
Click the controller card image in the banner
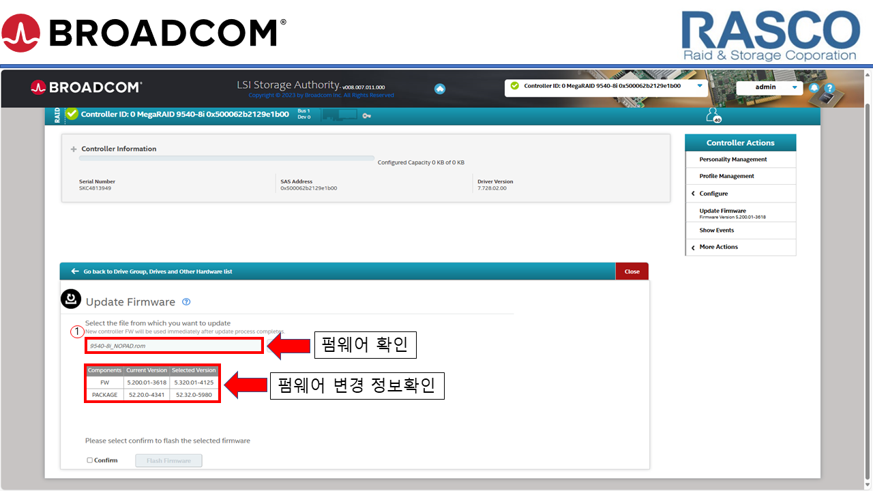(x=340, y=115)
